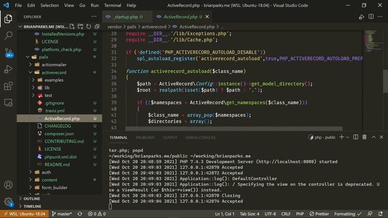Open the Go menu
The image size is (388, 218).
pos(82,5)
